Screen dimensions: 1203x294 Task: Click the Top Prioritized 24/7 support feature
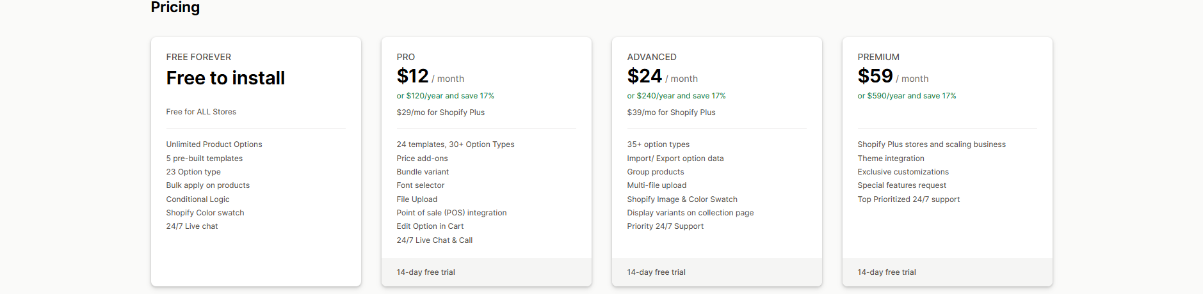tap(908, 199)
